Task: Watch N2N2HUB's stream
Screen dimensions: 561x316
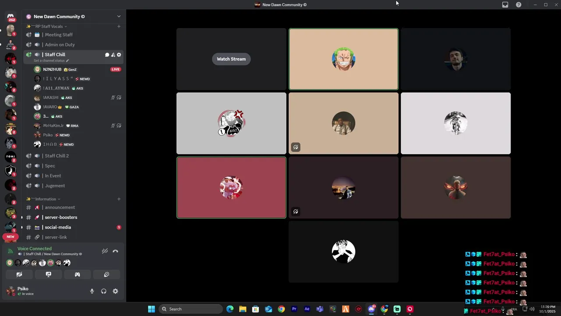Action: point(231,59)
